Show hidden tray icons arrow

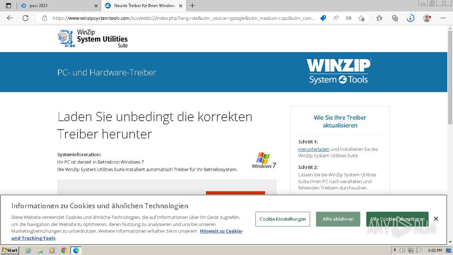click(x=395, y=250)
